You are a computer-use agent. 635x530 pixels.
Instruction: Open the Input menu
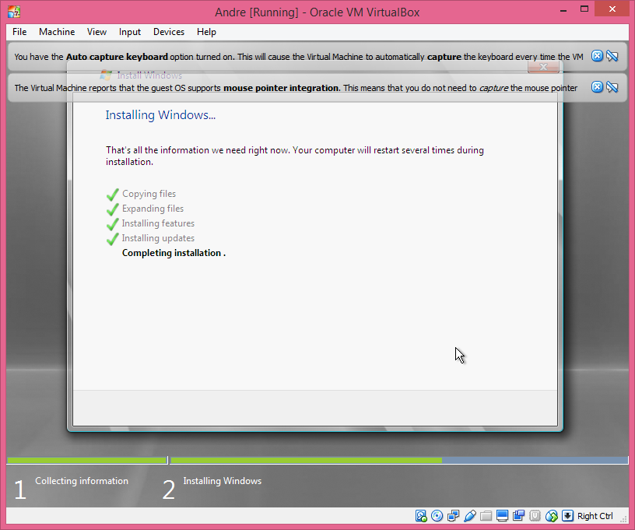pos(130,32)
